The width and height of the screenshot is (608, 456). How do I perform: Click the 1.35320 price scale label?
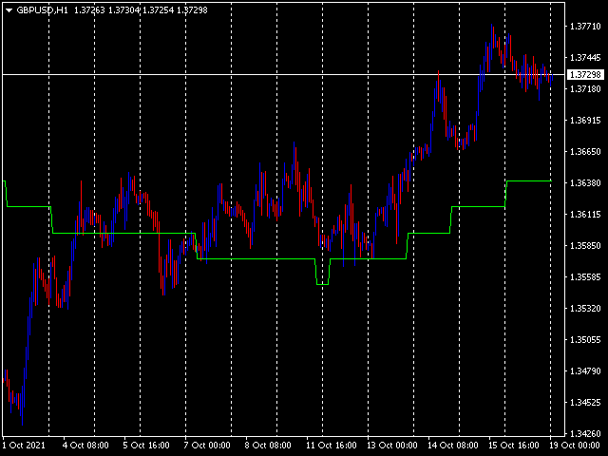[585, 309]
